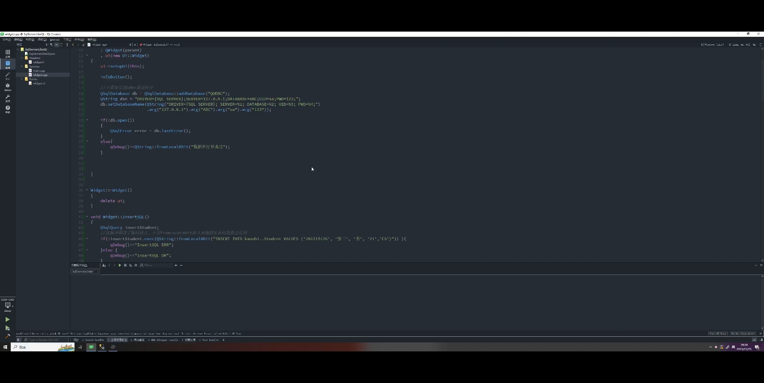Toggle code folding at line 23
The image size is (764, 383).
87,120
